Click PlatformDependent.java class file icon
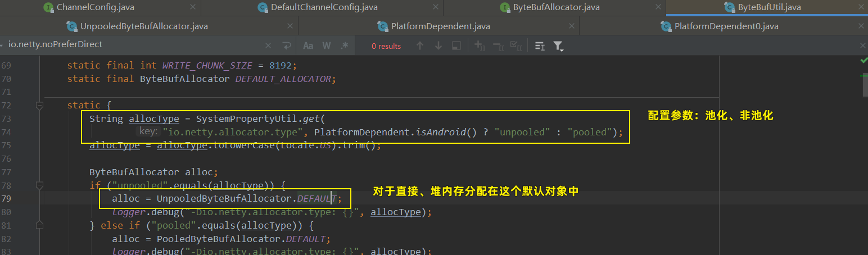 point(383,26)
